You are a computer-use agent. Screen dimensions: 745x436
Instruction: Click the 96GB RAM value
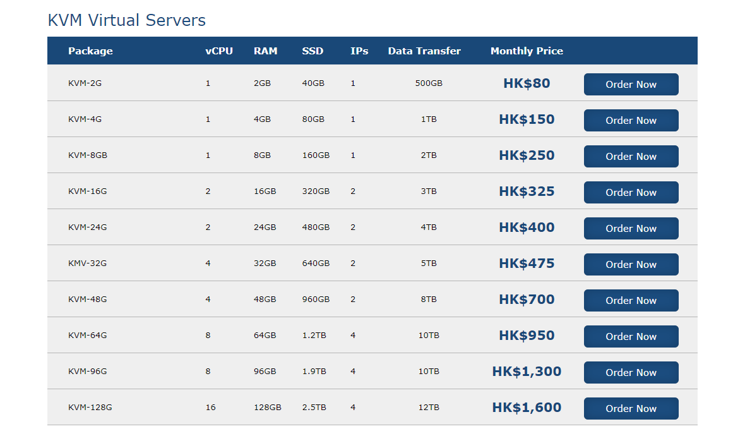(265, 372)
